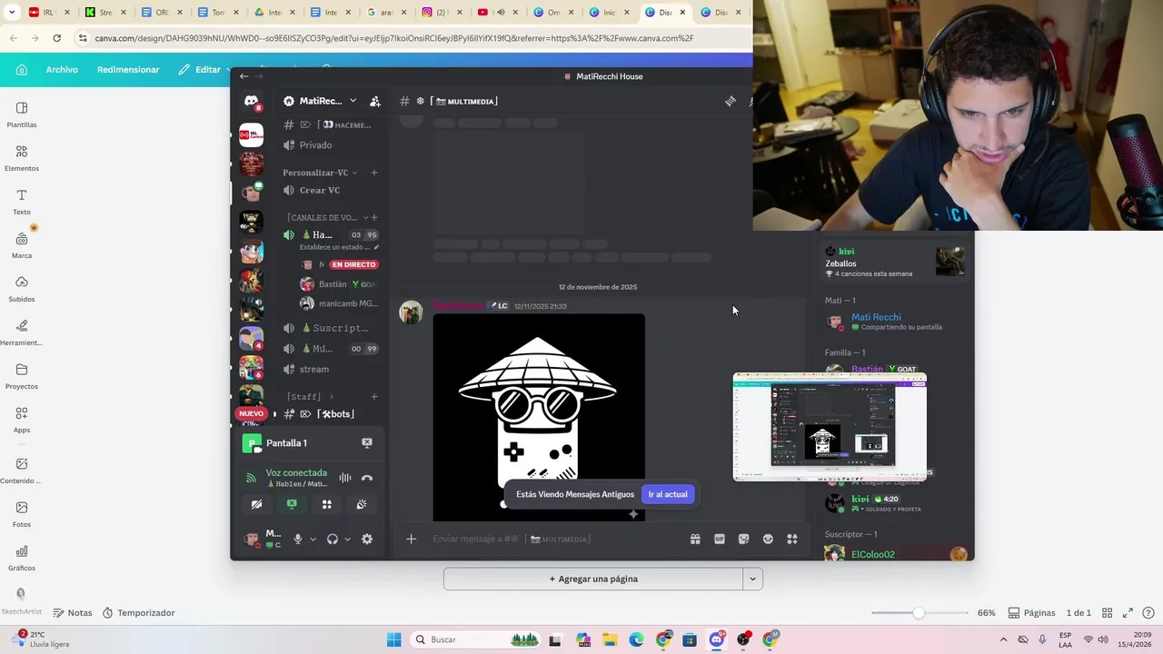Deafen headphones in Discord user panel

tap(333, 539)
